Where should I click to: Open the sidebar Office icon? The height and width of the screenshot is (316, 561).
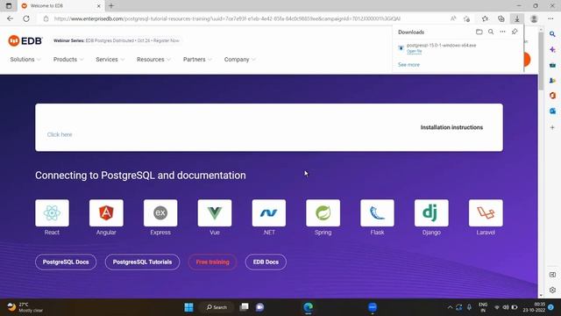pos(552,96)
